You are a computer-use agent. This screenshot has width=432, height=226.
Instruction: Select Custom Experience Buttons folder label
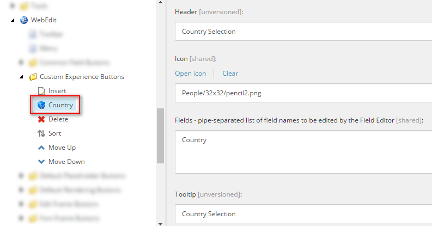(x=82, y=77)
